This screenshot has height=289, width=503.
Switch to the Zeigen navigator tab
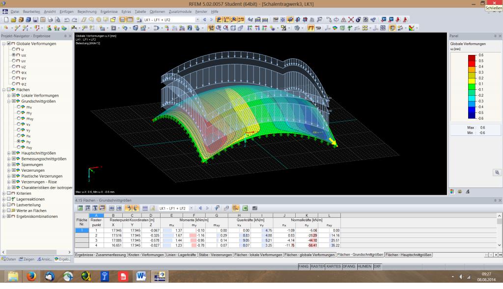click(x=27, y=259)
